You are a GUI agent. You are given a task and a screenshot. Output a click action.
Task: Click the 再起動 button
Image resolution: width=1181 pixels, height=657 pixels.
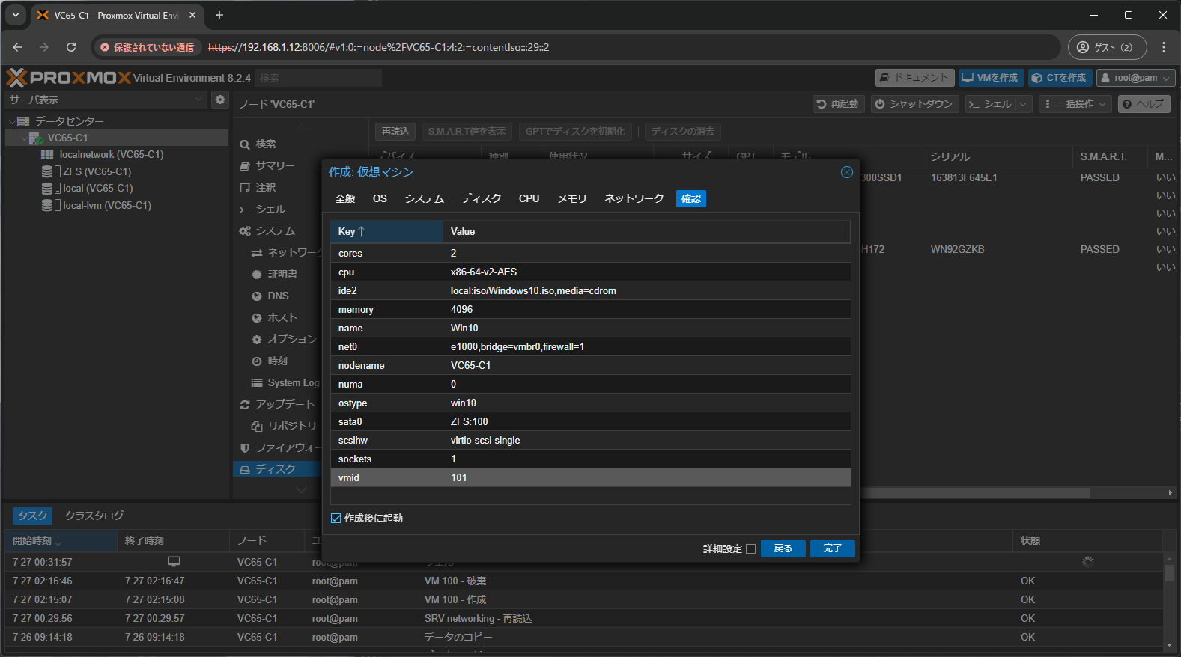pos(839,104)
